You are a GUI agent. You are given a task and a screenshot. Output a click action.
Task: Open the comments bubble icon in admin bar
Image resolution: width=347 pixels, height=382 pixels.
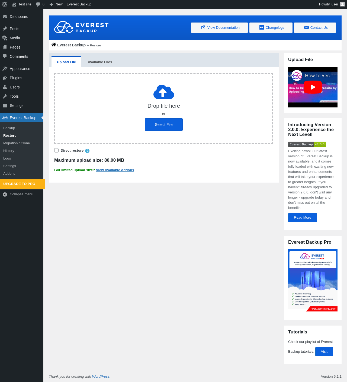click(38, 4)
